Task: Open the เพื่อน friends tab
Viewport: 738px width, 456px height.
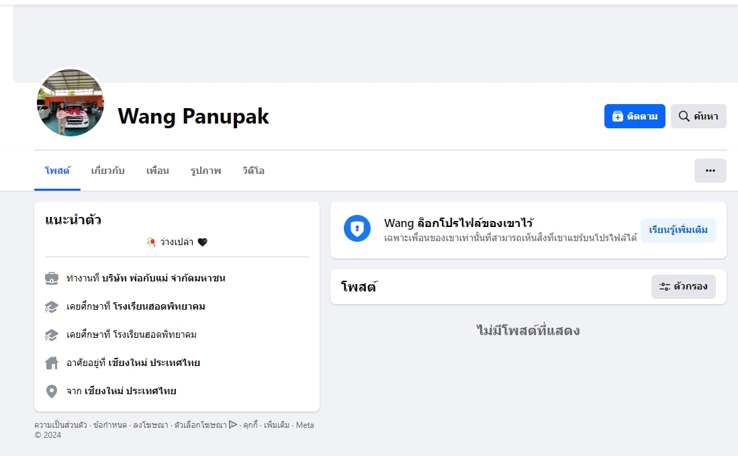Action: 158,171
